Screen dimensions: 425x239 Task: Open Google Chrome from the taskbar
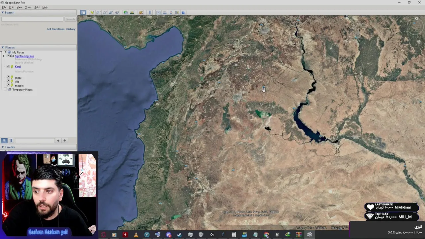tap(266, 235)
